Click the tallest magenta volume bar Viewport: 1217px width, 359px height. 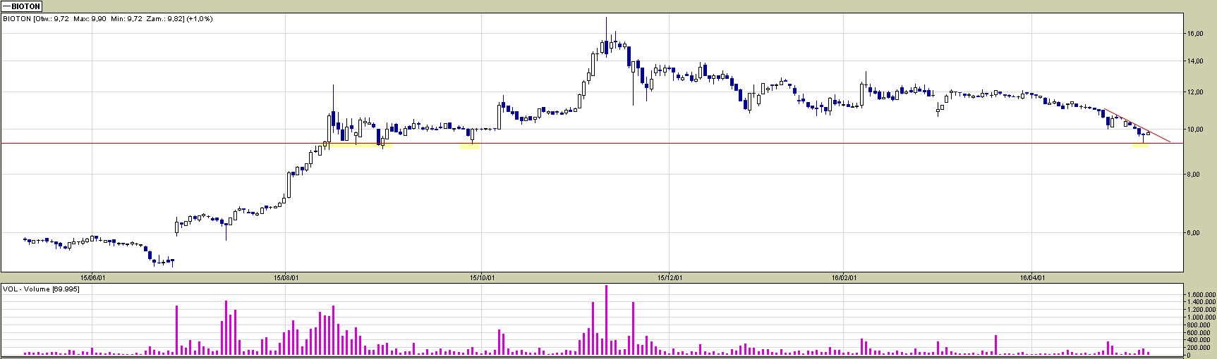tap(606, 320)
